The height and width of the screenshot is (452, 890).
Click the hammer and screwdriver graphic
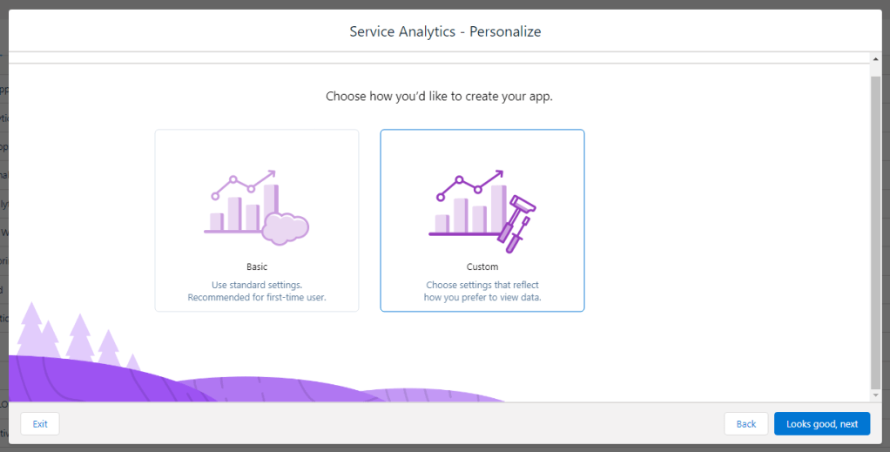click(x=517, y=219)
